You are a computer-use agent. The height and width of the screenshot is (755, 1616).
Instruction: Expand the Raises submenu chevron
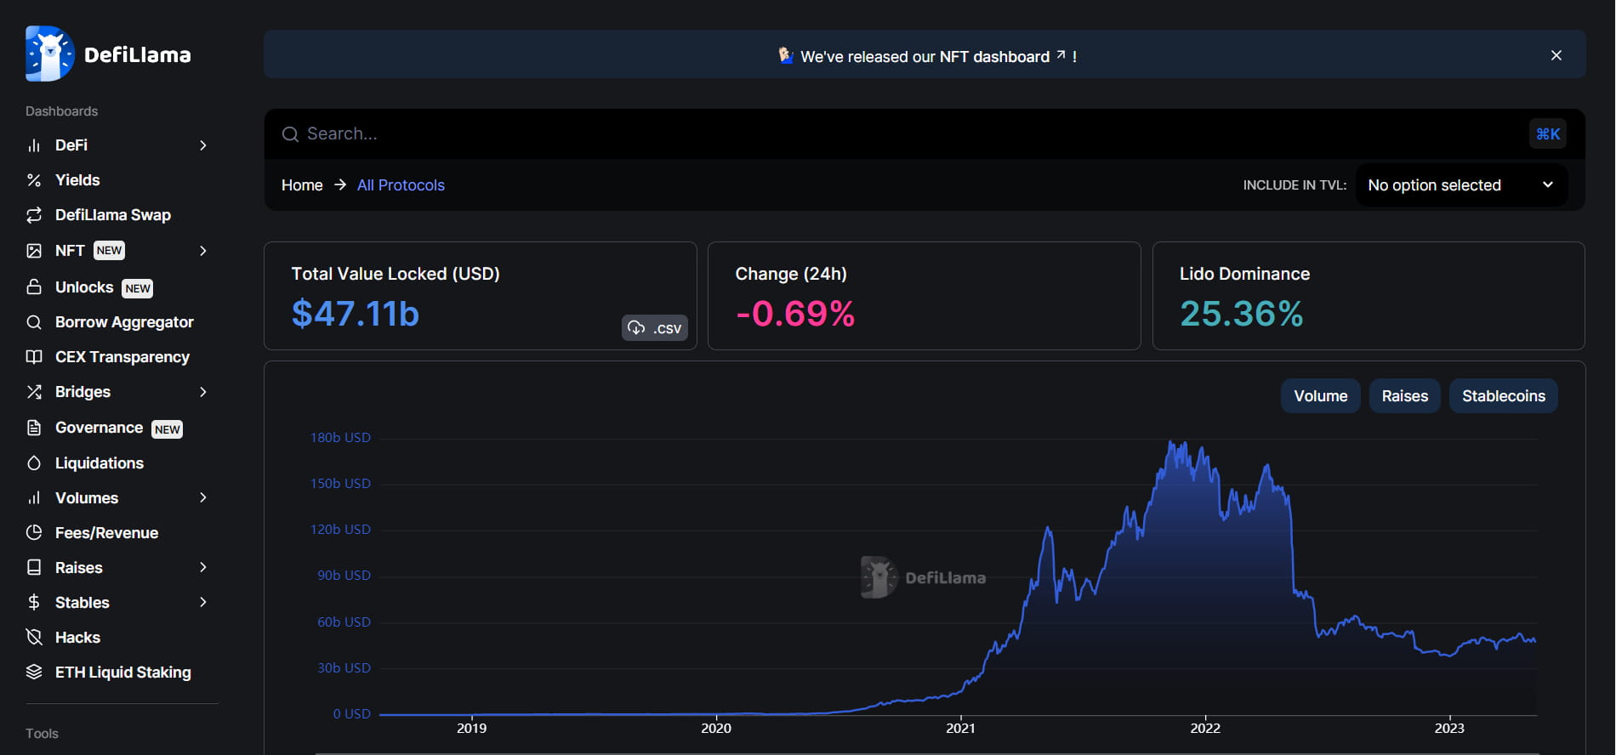[203, 567]
